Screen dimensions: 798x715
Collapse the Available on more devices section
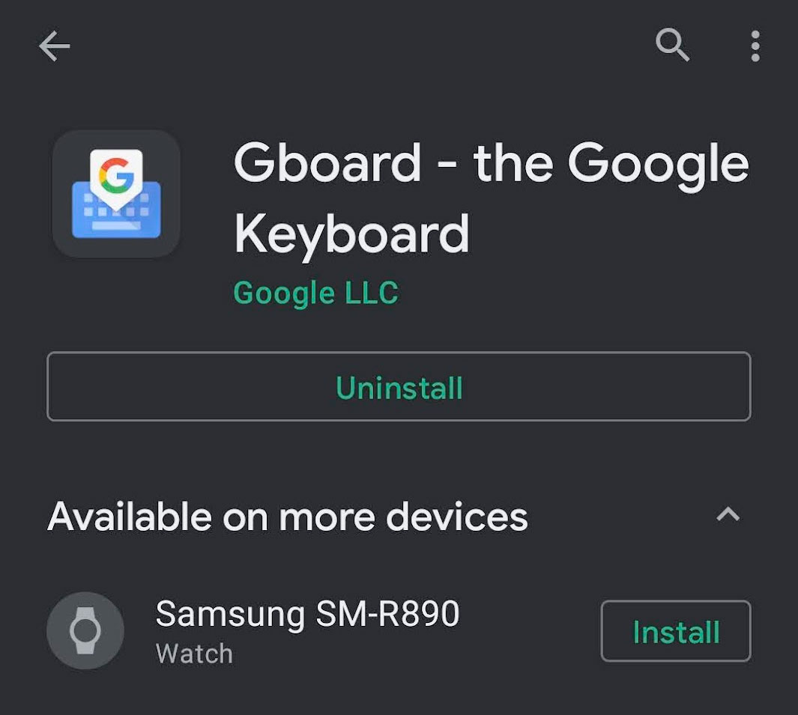tap(728, 514)
